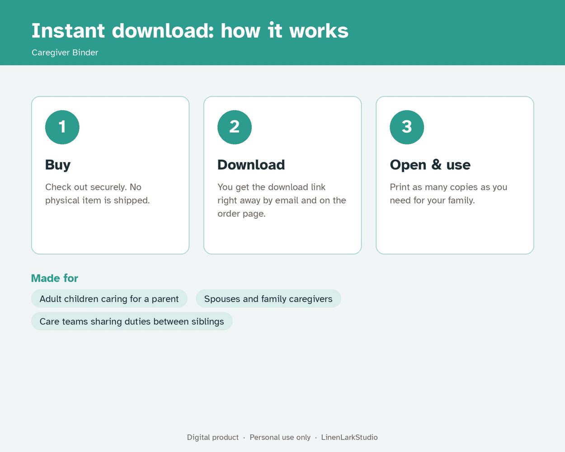Click the LinenLarkStudio footer text

pos(349,437)
